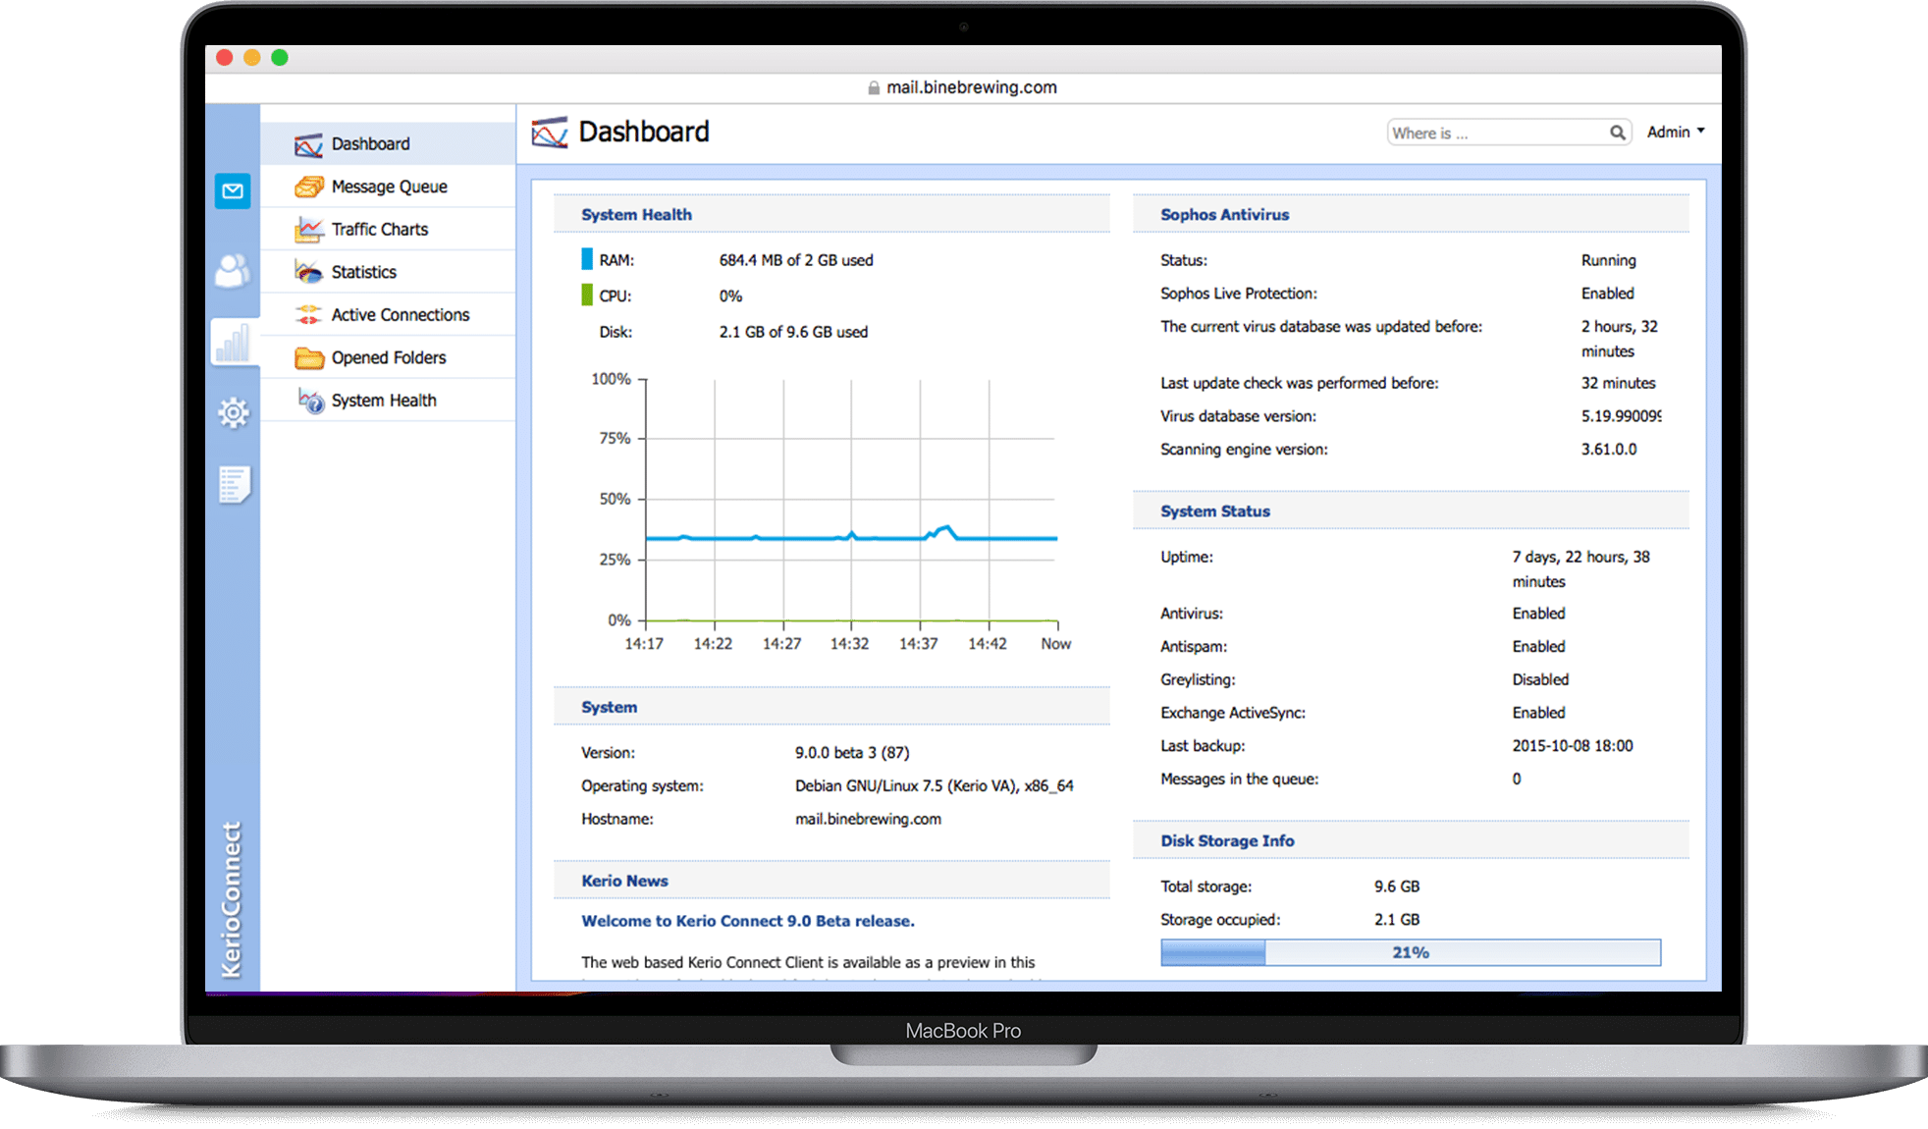Click the System Status tile header

click(1411, 511)
